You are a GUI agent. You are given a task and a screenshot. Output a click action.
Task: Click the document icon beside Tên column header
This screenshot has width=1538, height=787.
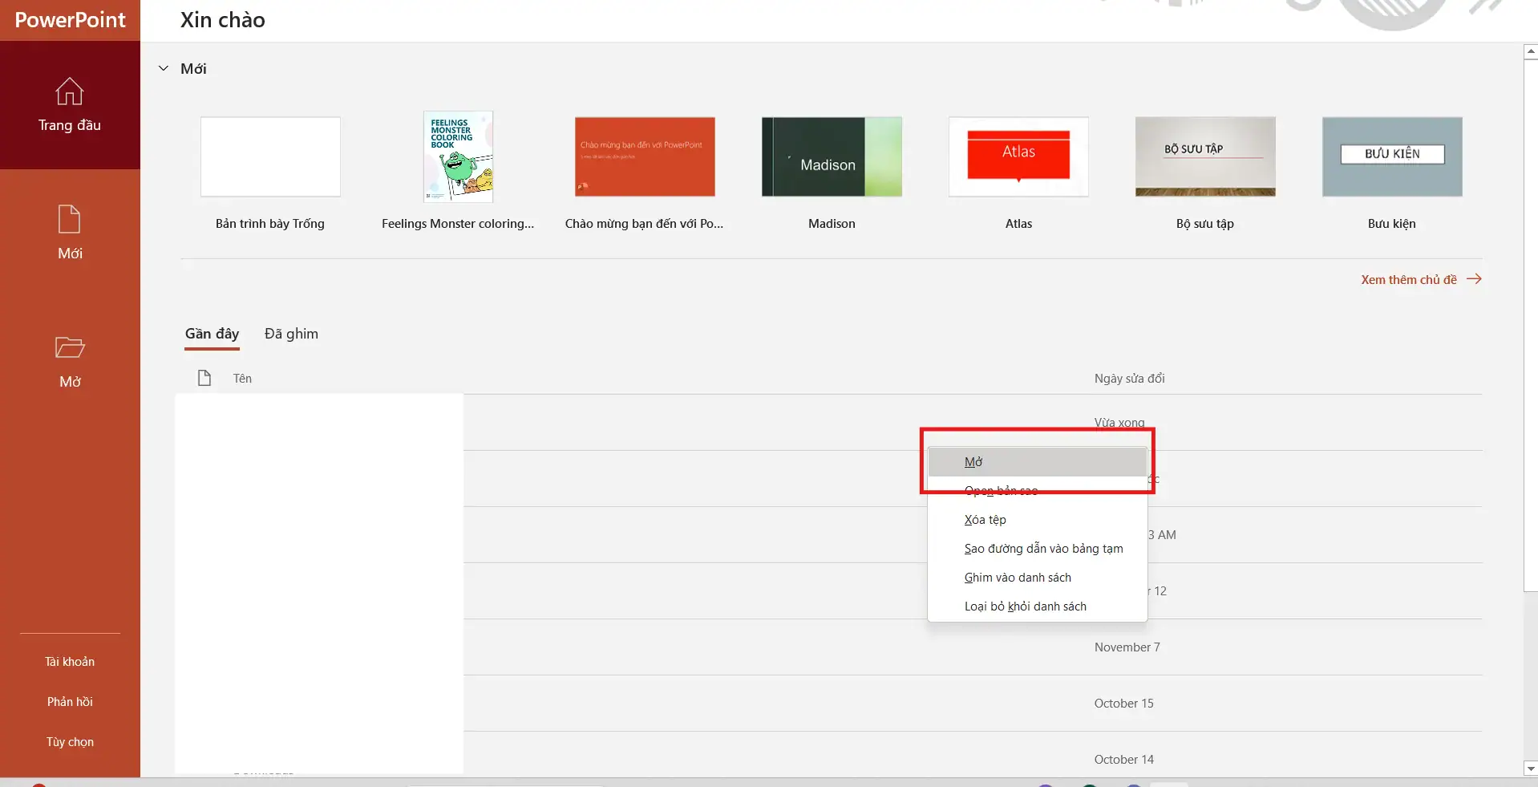click(x=204, y=378)
